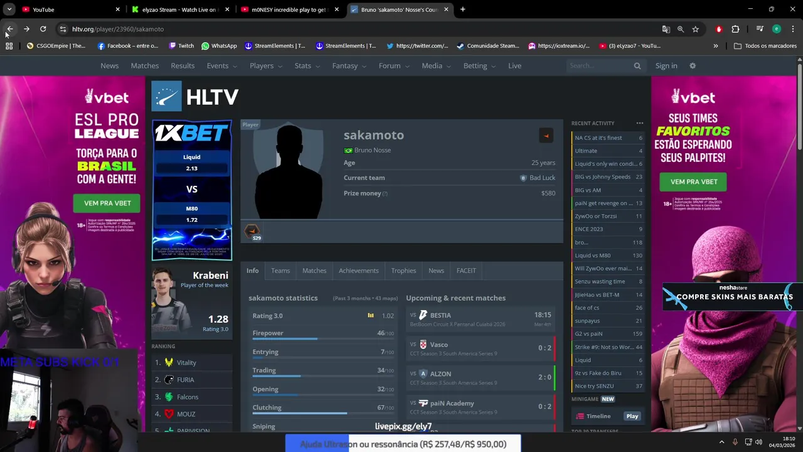Click VEM PRA VBET button in right ad

click(693, 181)
